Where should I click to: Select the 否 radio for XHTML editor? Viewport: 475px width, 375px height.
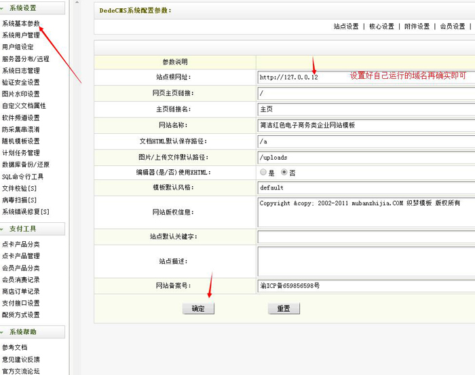click(x=284, y=173)
